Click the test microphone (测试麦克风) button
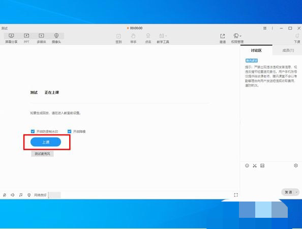Viewport: 302px width, 229px height. pos(42,154)
